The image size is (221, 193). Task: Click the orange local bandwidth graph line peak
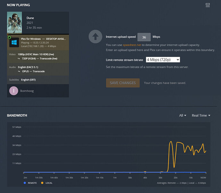click(171, 141)
